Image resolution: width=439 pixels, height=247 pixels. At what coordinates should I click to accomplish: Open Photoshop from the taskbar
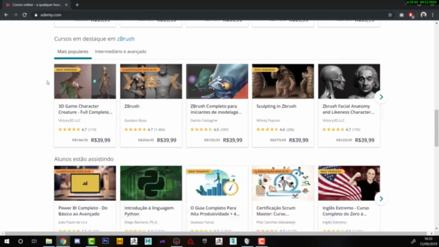point(106,241)
